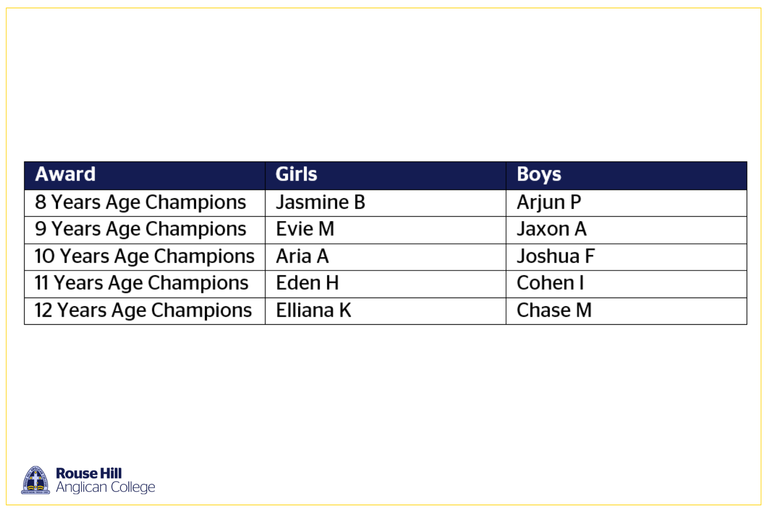Select the Eden H cell
The height and width of the screenshot is (512, 769).
coord(386,284)
